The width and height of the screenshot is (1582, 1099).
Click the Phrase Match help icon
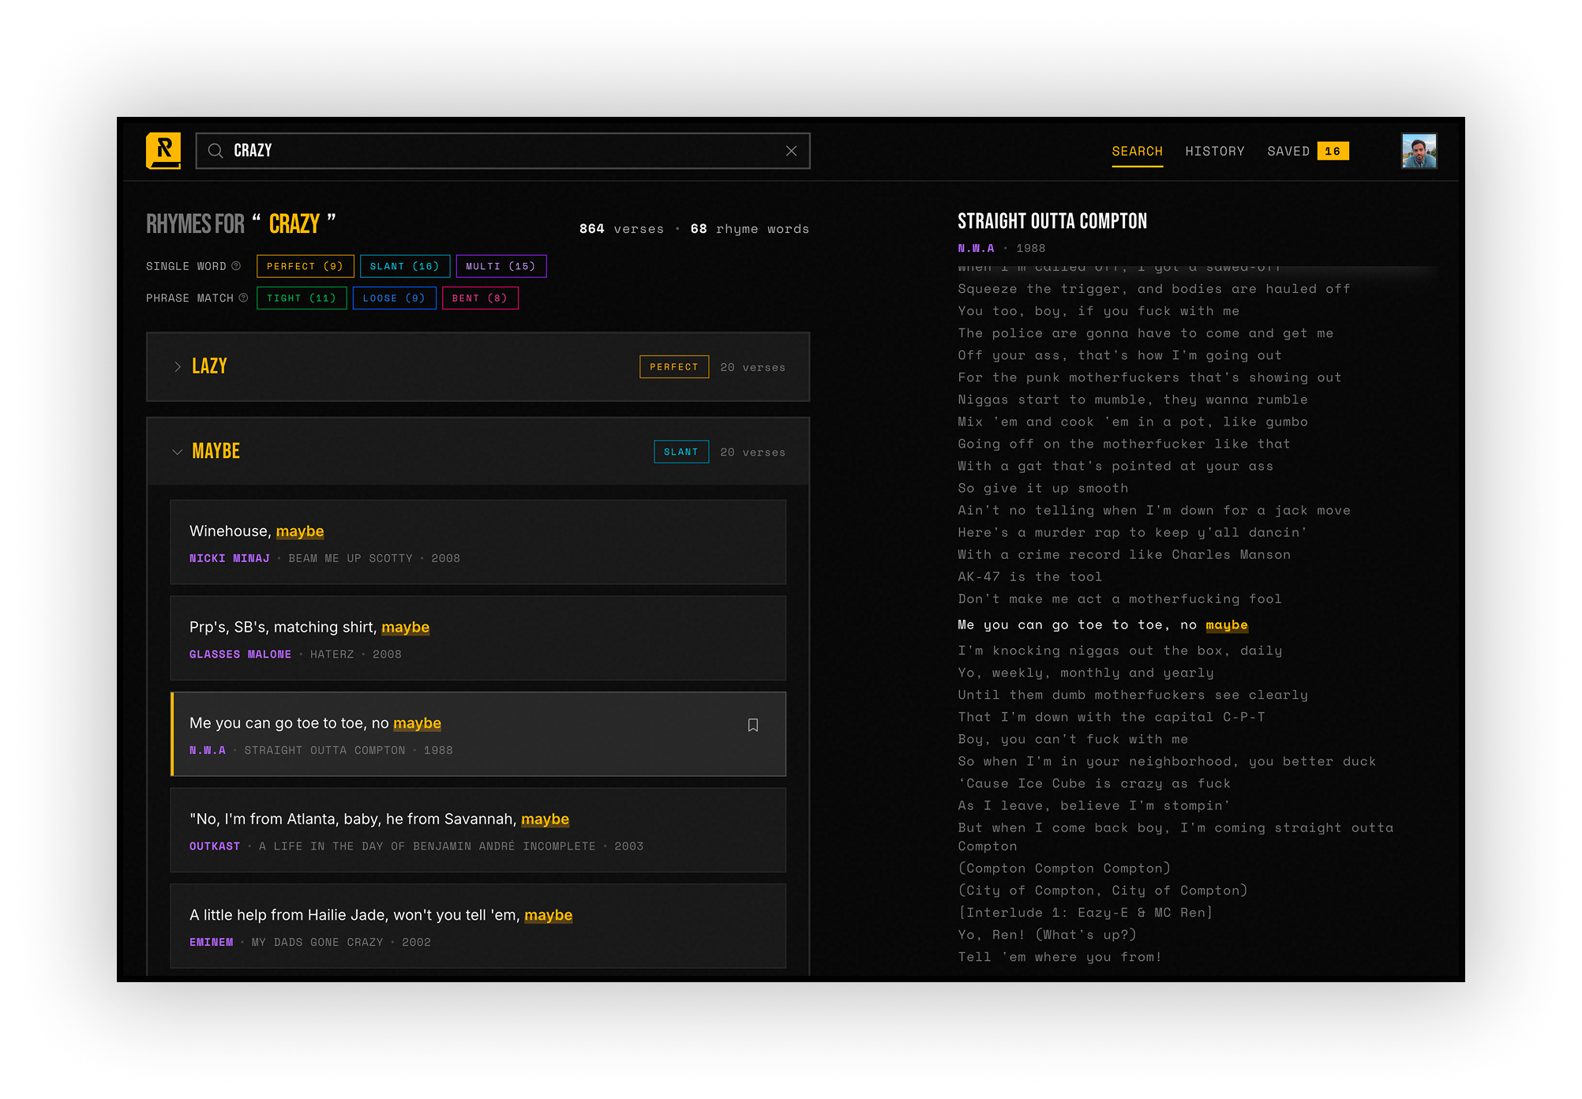(243, 298)
